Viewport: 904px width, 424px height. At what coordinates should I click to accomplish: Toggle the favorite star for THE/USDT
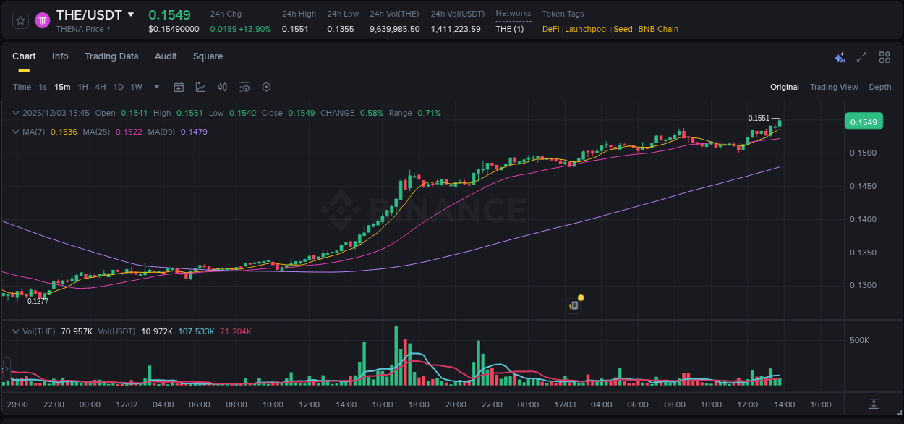tap(20, 20)
